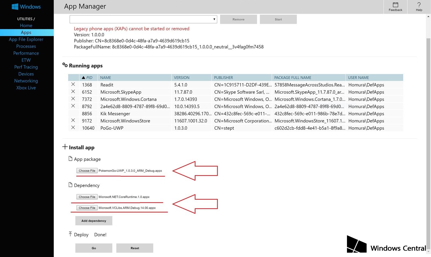Go to the Processes page

pos(26,46)
